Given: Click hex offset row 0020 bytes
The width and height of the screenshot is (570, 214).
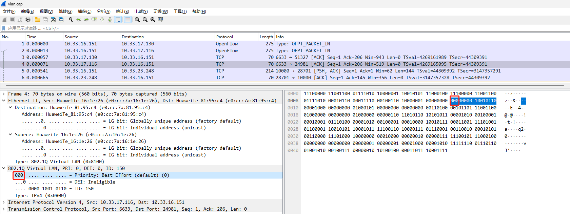Looking at the screenshot, I should point(400,122).
